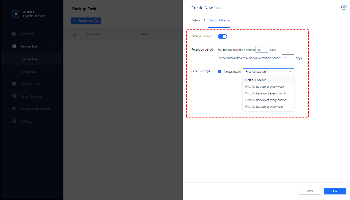This screenshot has height=200, width=350.
Task: Switch to the Details tab
Action: pos(196,20)
